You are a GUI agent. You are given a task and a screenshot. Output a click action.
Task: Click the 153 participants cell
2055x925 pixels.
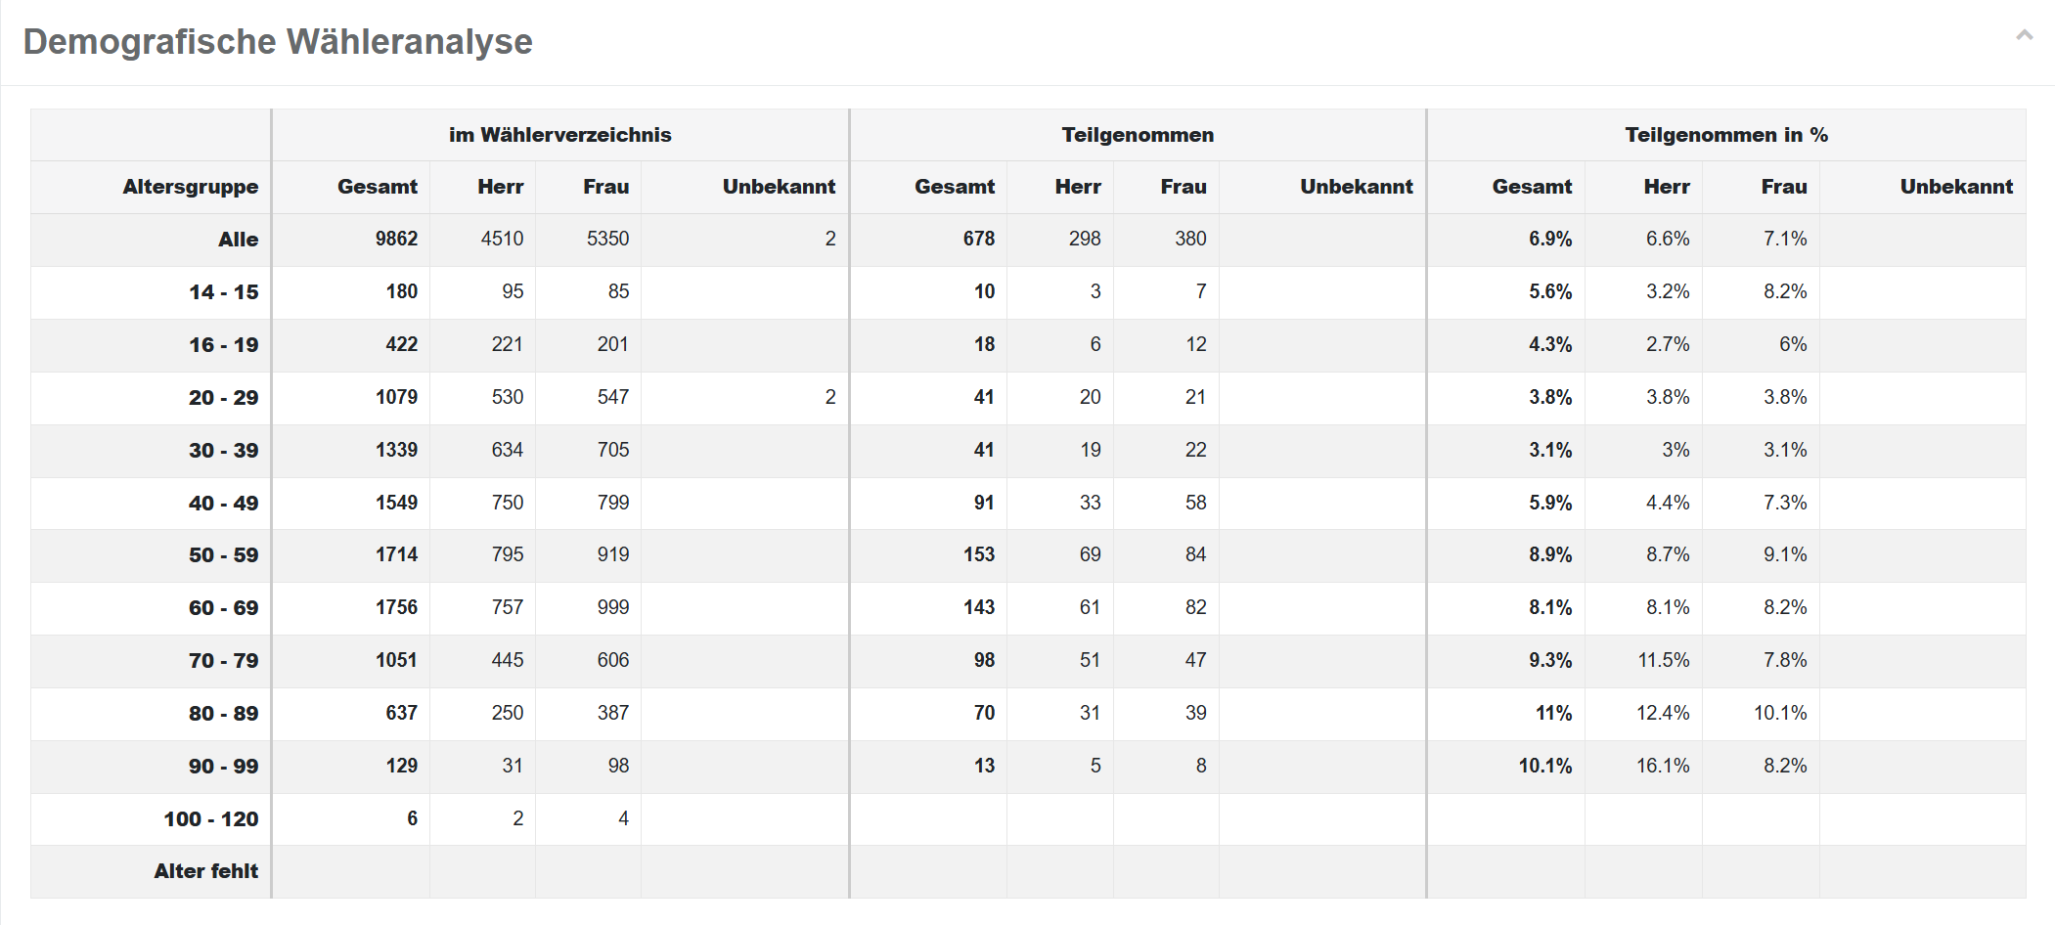coord(978,555)
